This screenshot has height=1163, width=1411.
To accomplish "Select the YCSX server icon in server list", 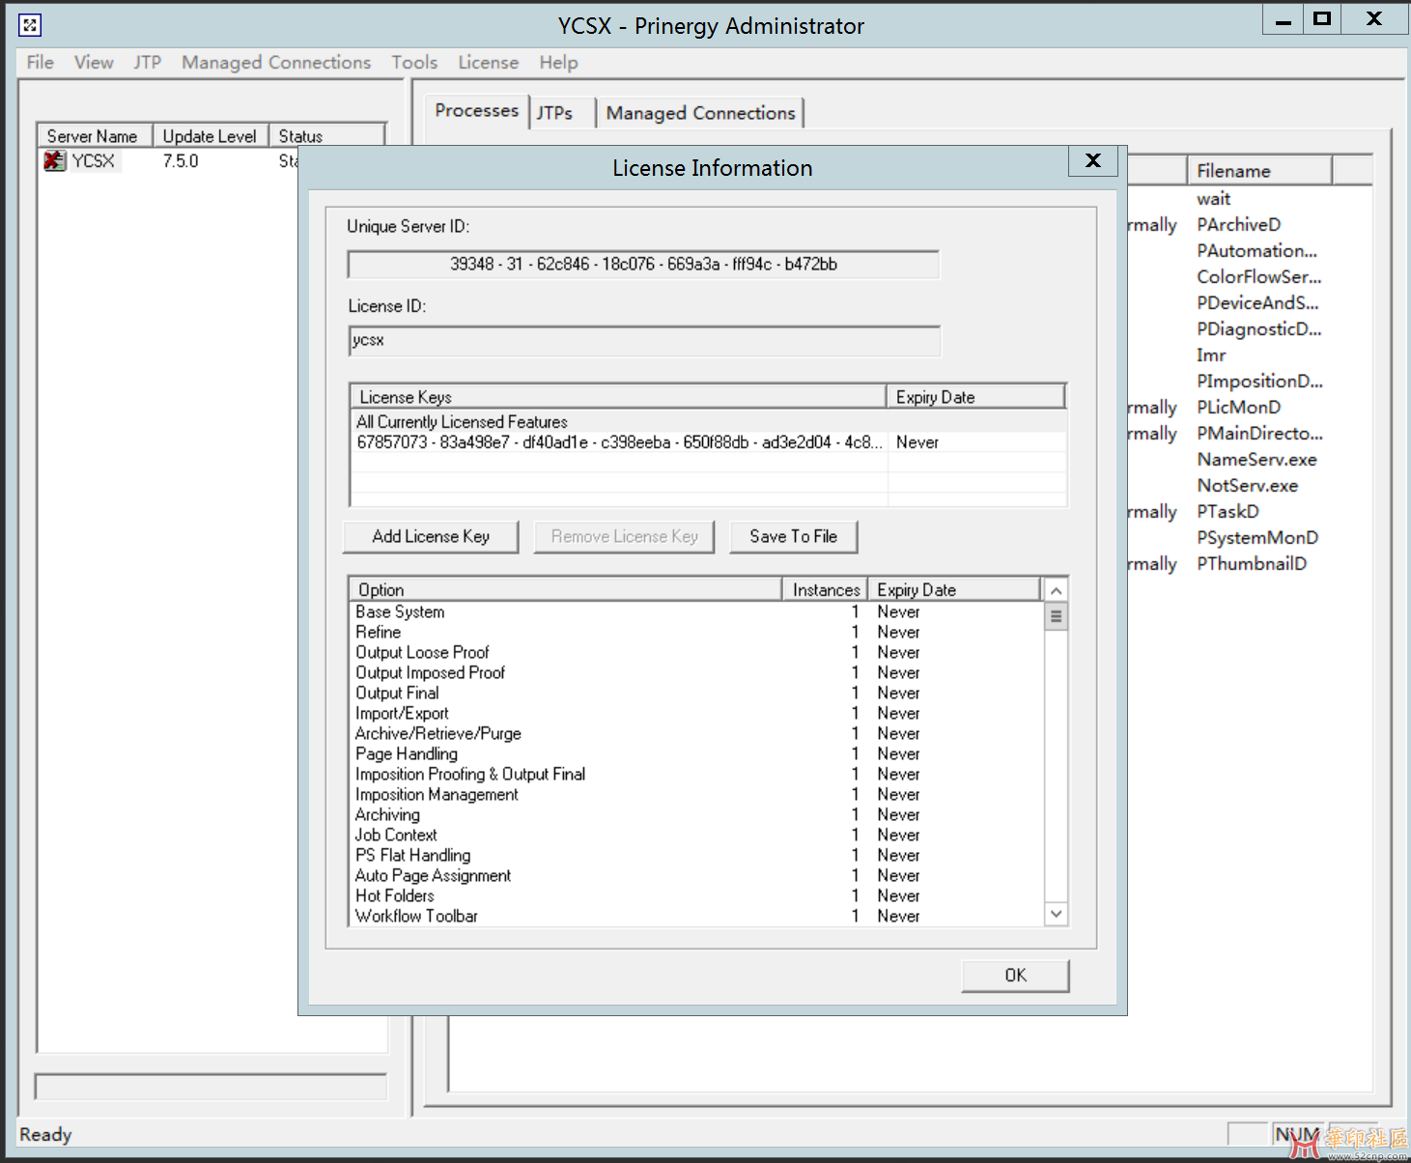I will point(55,161).
